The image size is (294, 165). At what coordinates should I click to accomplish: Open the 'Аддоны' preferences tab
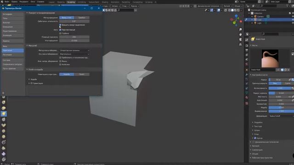[x=13, y=41]
